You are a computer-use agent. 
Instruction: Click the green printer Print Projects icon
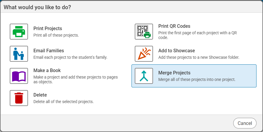click(x=19, y=32)
